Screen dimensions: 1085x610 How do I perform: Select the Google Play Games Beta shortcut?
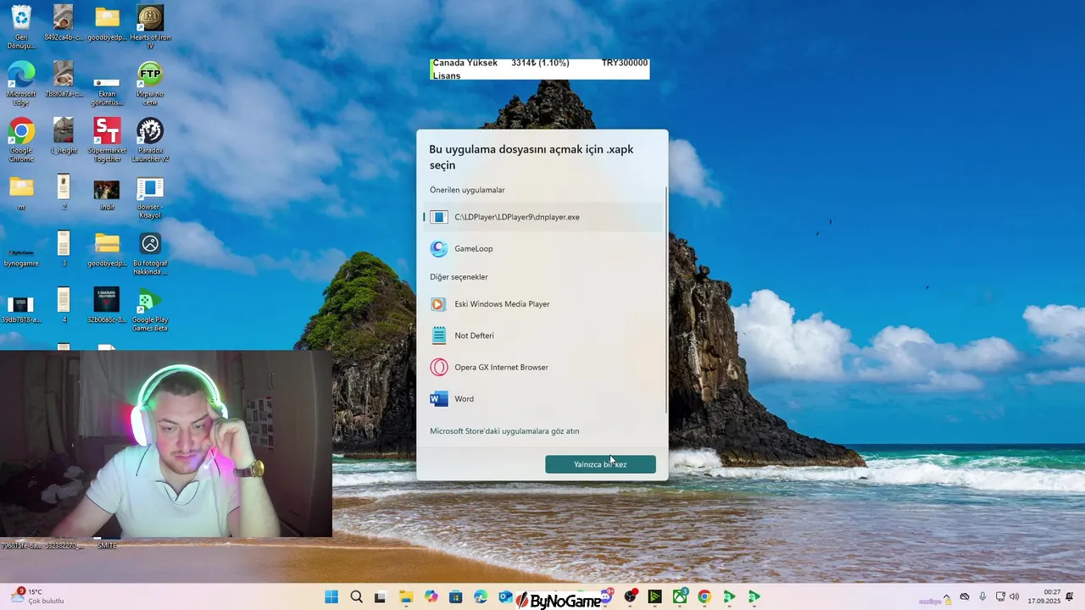(150, 309)
